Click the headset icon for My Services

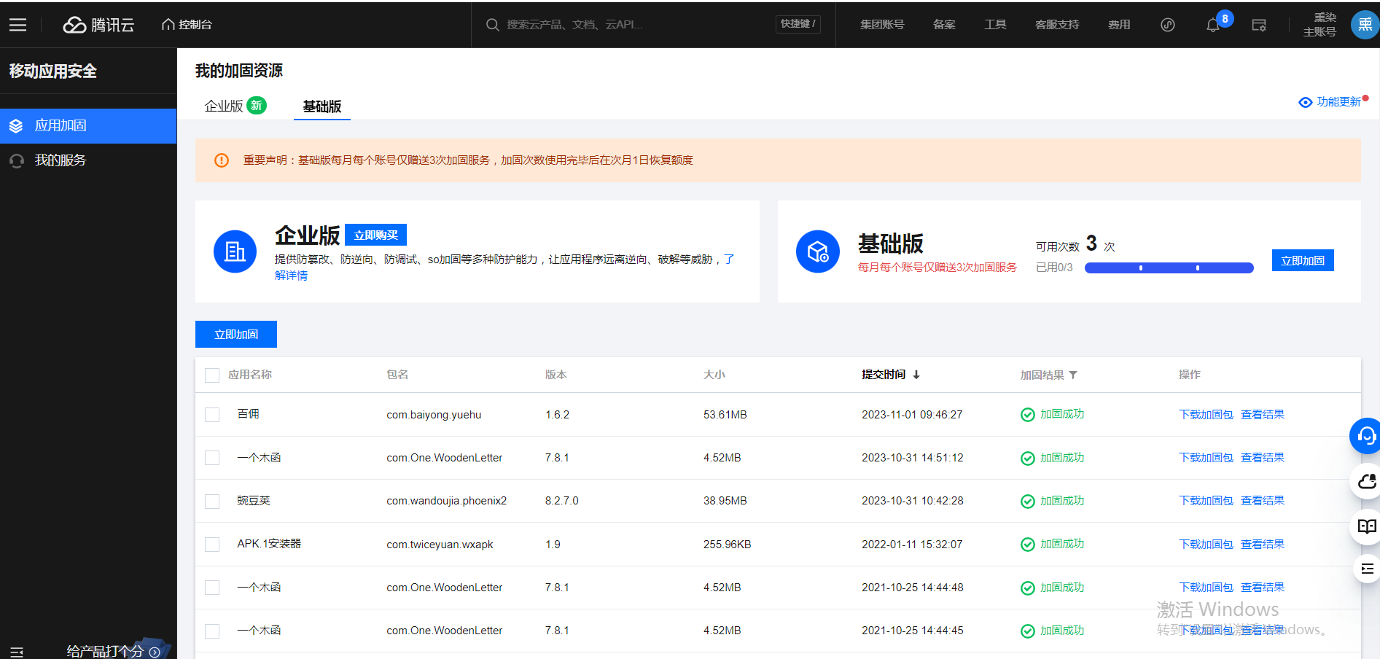[16, 160]
